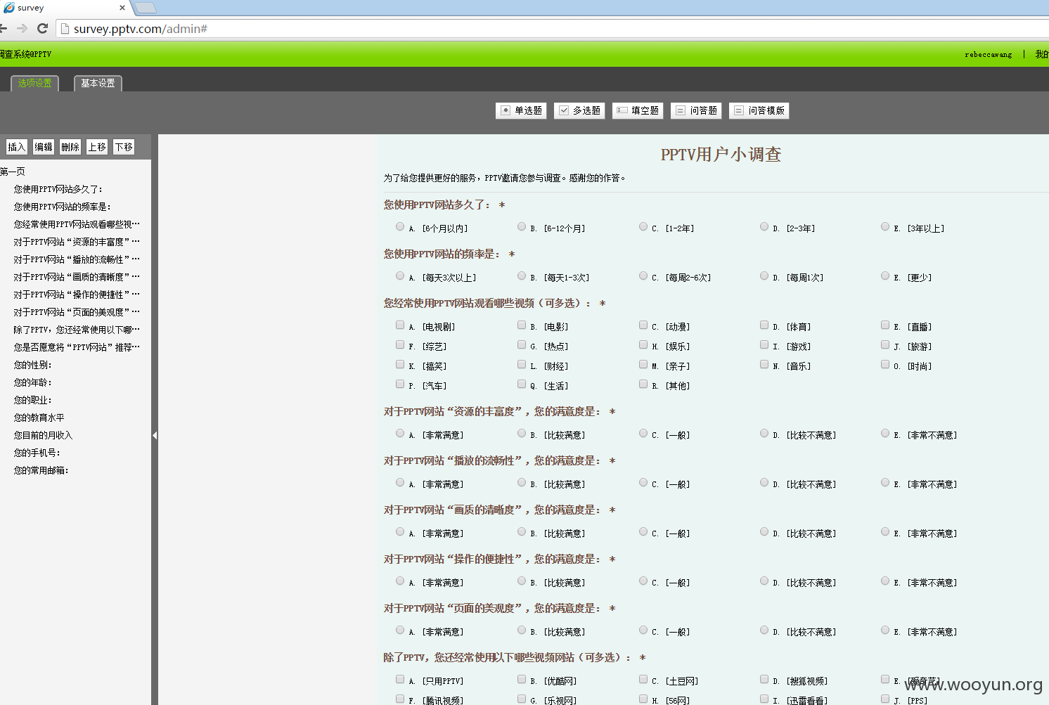Screen dimensions: 1049x705
Task: Check the 体育 checkbox
Action: (x=764, y=325)
